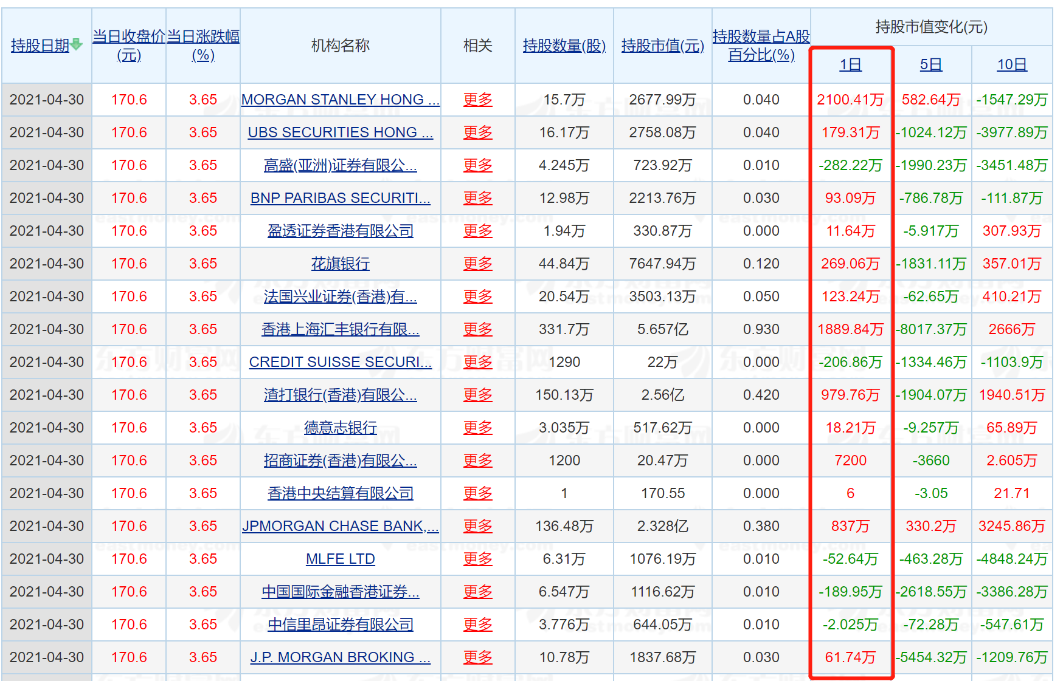Screen dimensions: 1063x681
Task: Click 更多 in 德意志银行 row
Action: tap(478, 428)
